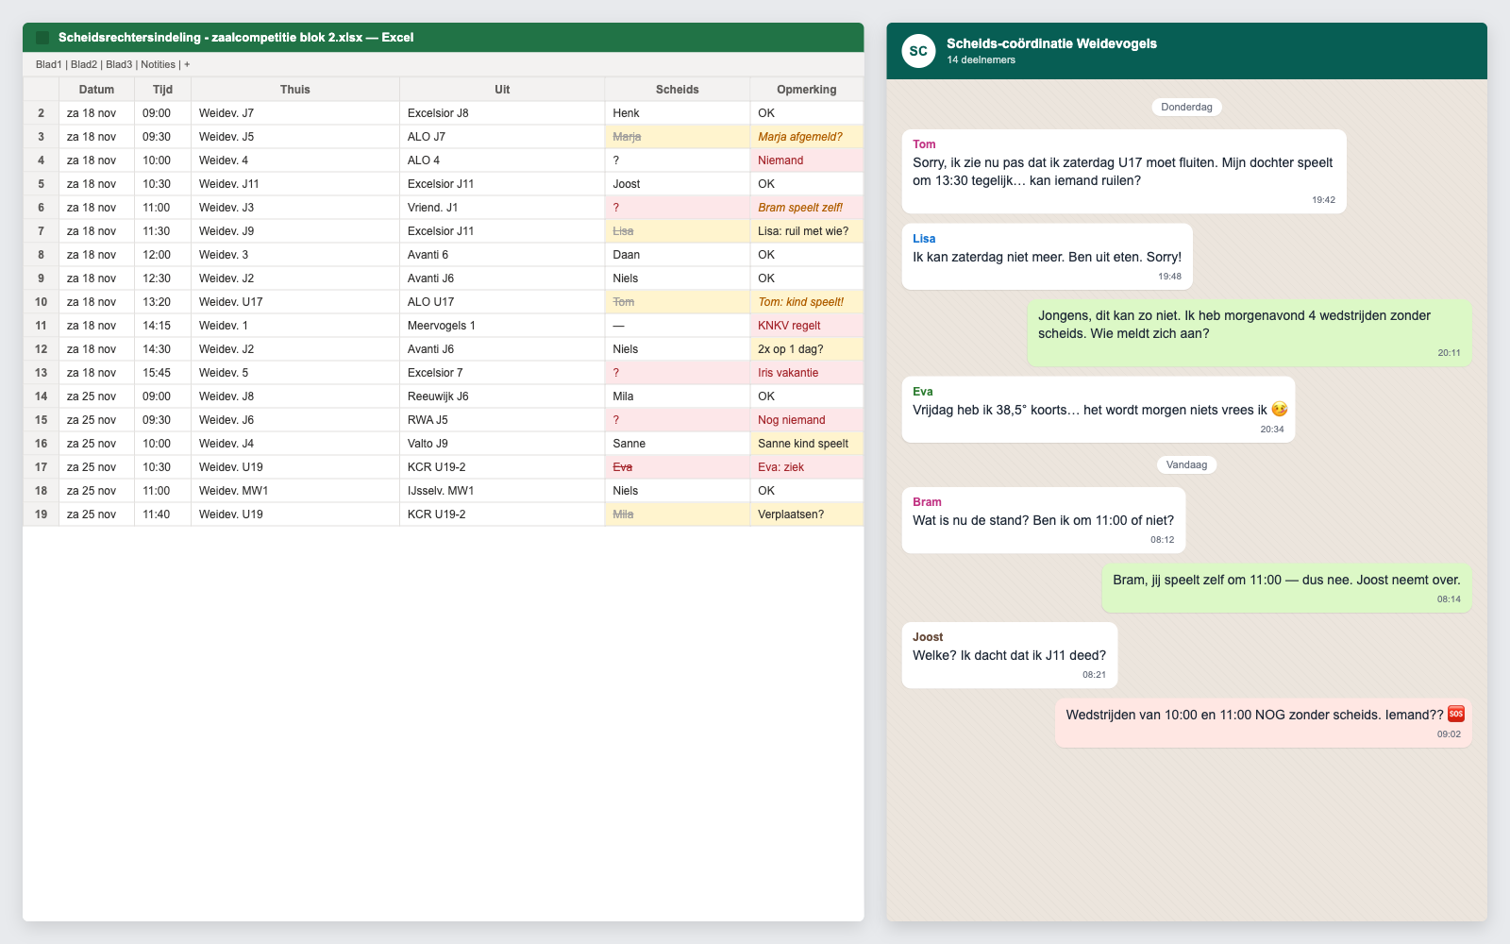Select the Datum column header
The image size is (1510, 944).
tap(96, 90)
